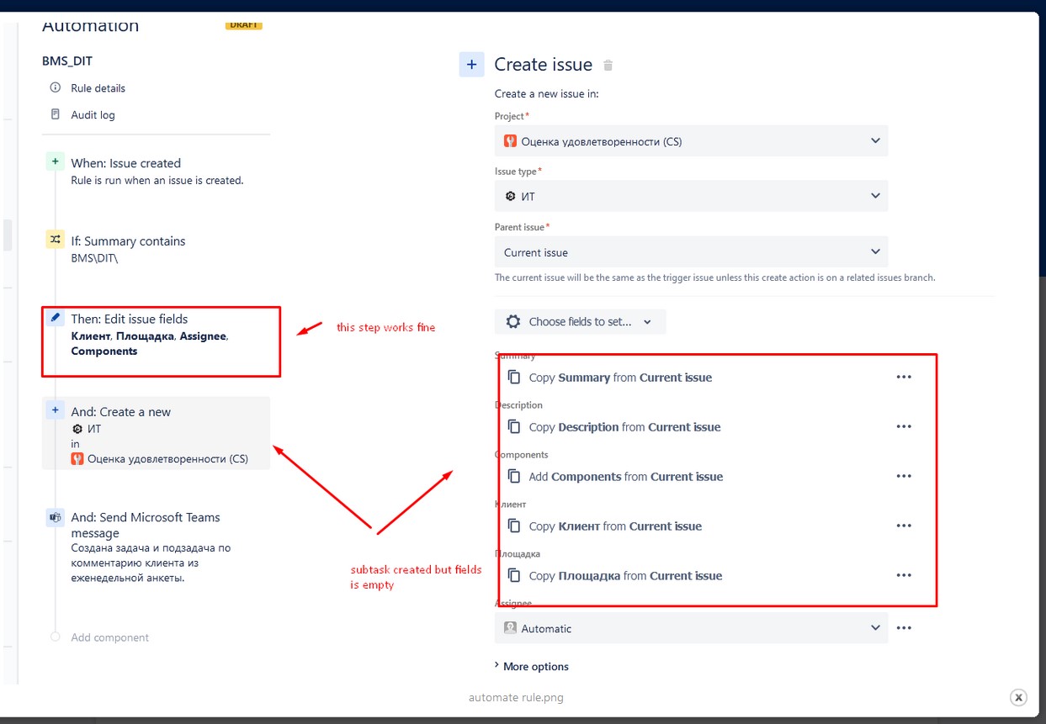This screenshot has width=1046, height=724.
Task: Open more options for Площадка field
Action: pos(904,576)
